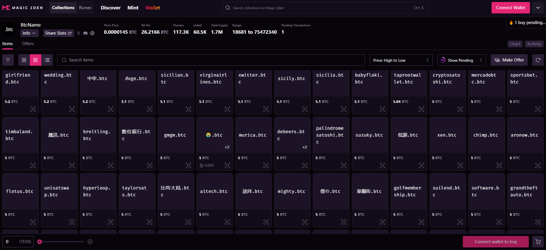Open the Mint menu
Screen dimensions: 546x250
[133, 8]
